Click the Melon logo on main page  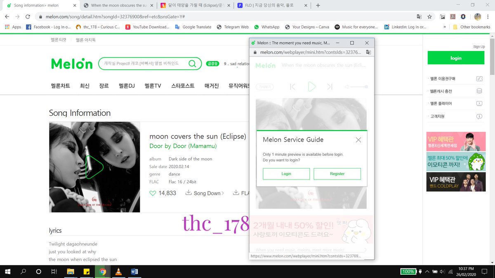[x=72, y=63]
